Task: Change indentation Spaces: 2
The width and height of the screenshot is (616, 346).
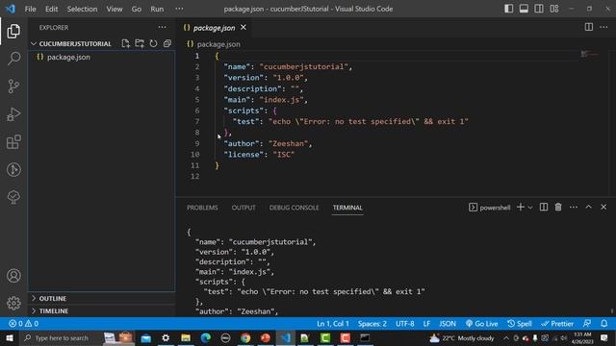Action: pos(372,324)
